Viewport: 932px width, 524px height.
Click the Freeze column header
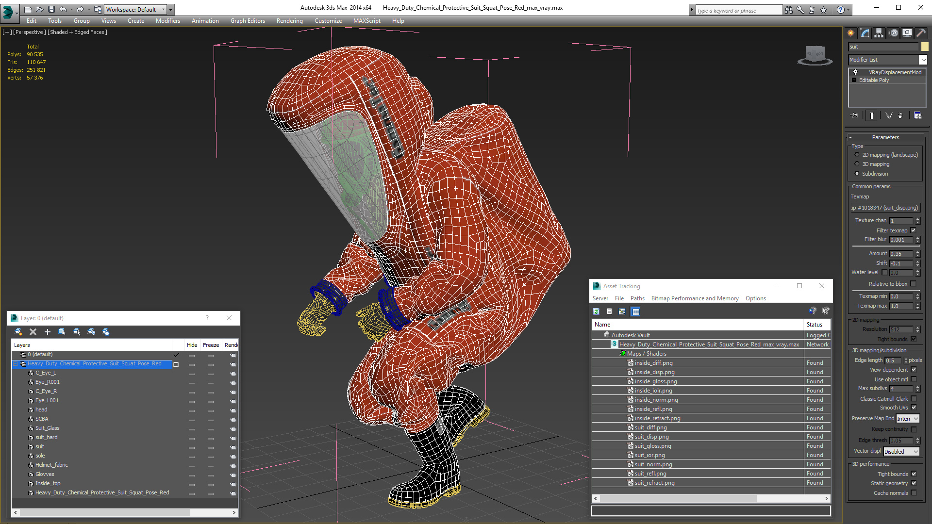pos(211,345)
